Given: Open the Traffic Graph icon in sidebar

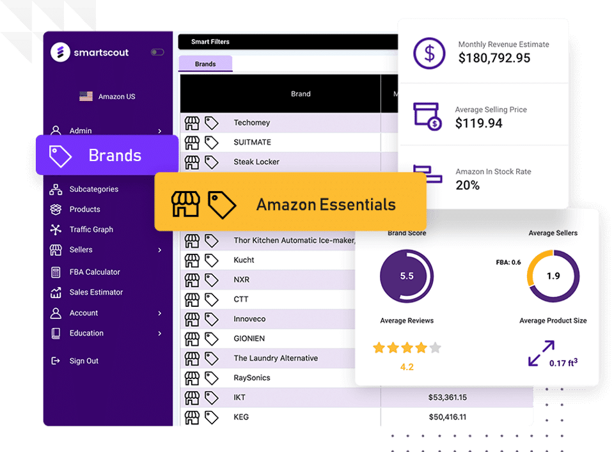Looking at the screenshot, I should [x=56, y=230].
